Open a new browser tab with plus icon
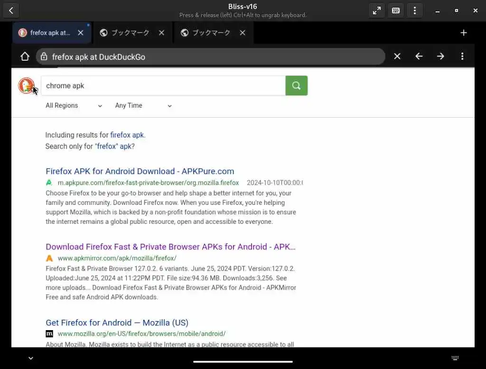Image resolution: width=486 pixels, height=369 pixels. pyautogui.click(x=463, y=33)
